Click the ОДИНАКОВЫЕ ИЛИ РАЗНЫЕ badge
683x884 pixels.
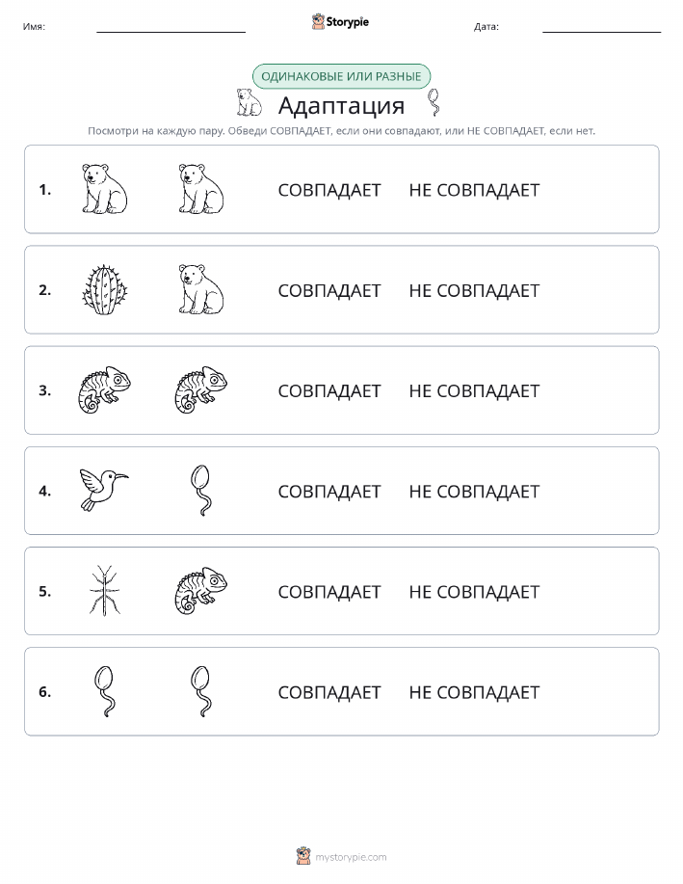point(341,76)
